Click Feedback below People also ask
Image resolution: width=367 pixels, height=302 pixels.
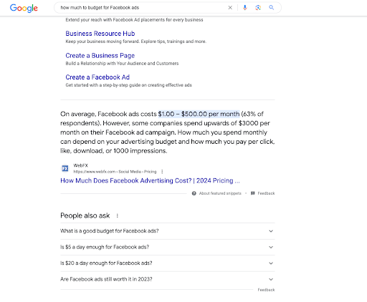[x=266, y=290]
